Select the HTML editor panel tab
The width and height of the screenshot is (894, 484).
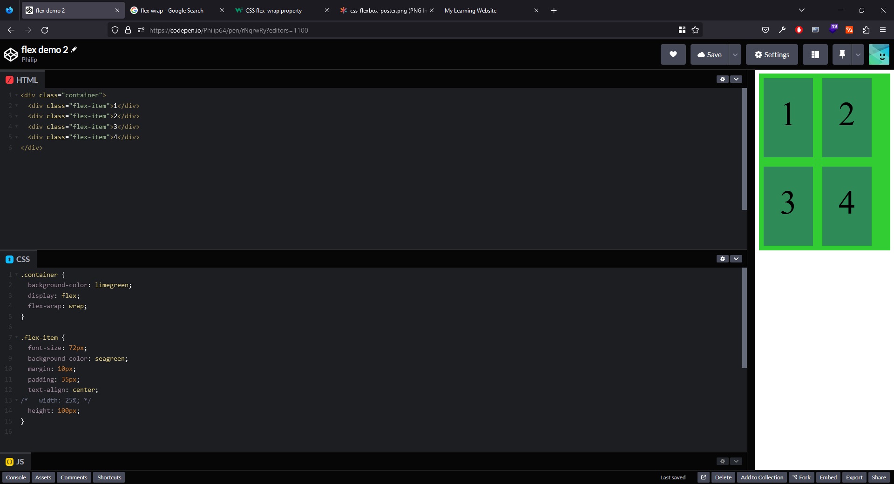click(22, 80)
